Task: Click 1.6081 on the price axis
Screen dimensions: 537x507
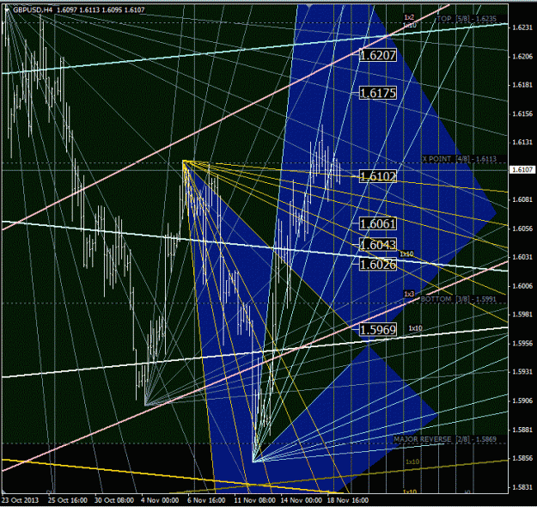Action: coord(522,199)
